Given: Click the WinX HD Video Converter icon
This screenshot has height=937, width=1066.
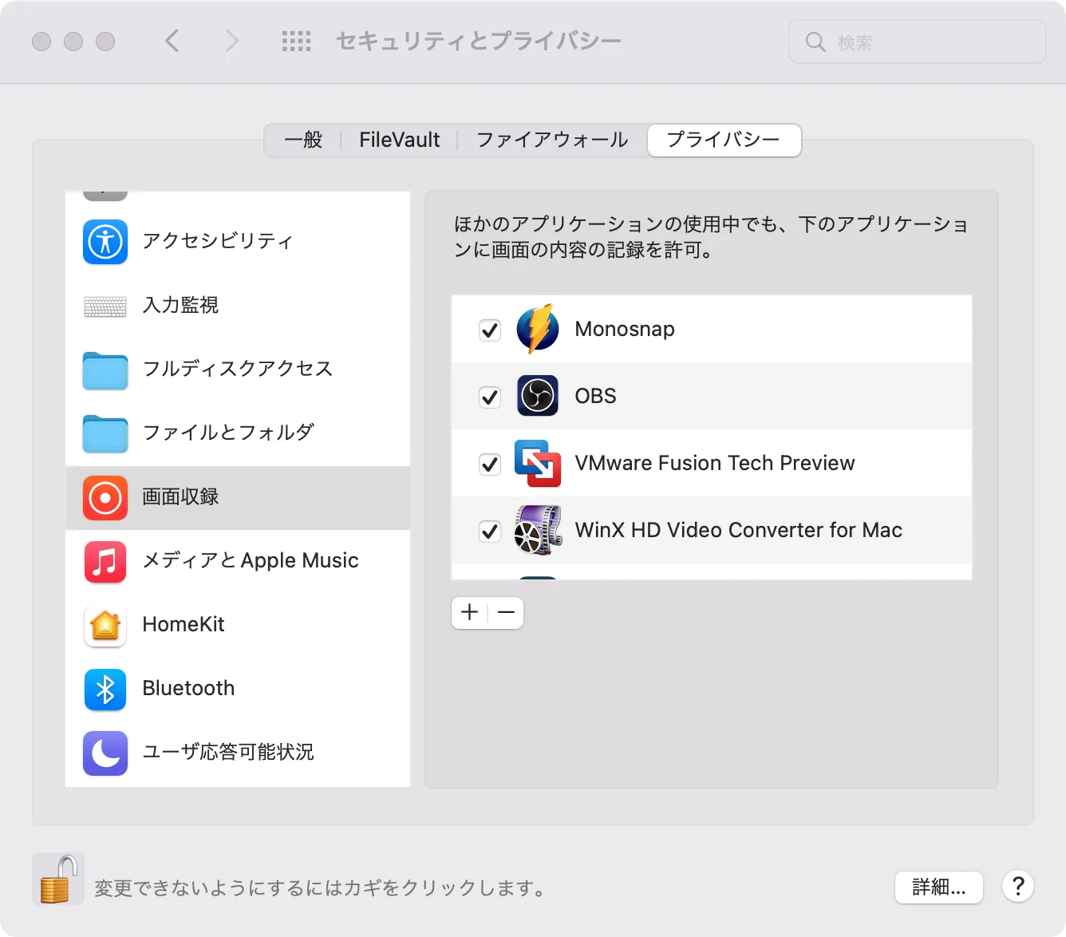Looking at the screenshot, I should click(x=538, y=530).
